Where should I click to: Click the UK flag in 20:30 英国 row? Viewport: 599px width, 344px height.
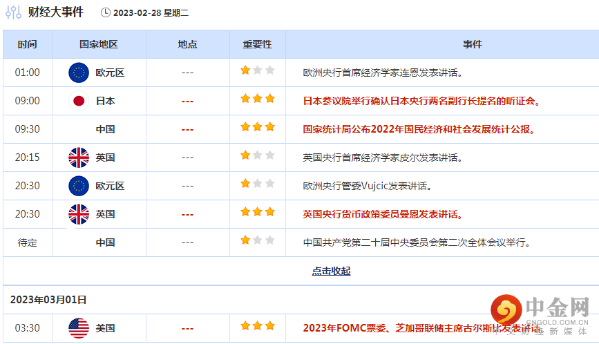79,214
